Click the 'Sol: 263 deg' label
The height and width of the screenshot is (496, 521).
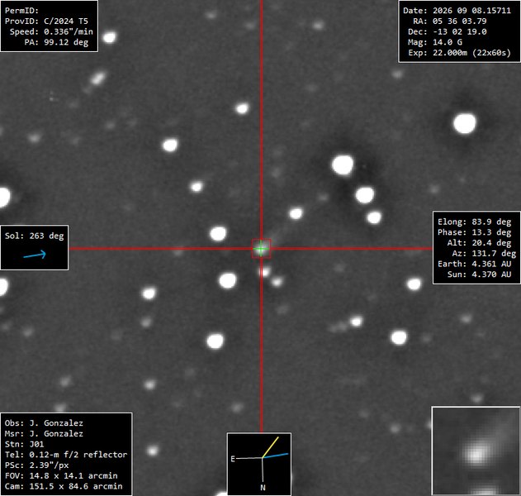[x=34, y=236]
